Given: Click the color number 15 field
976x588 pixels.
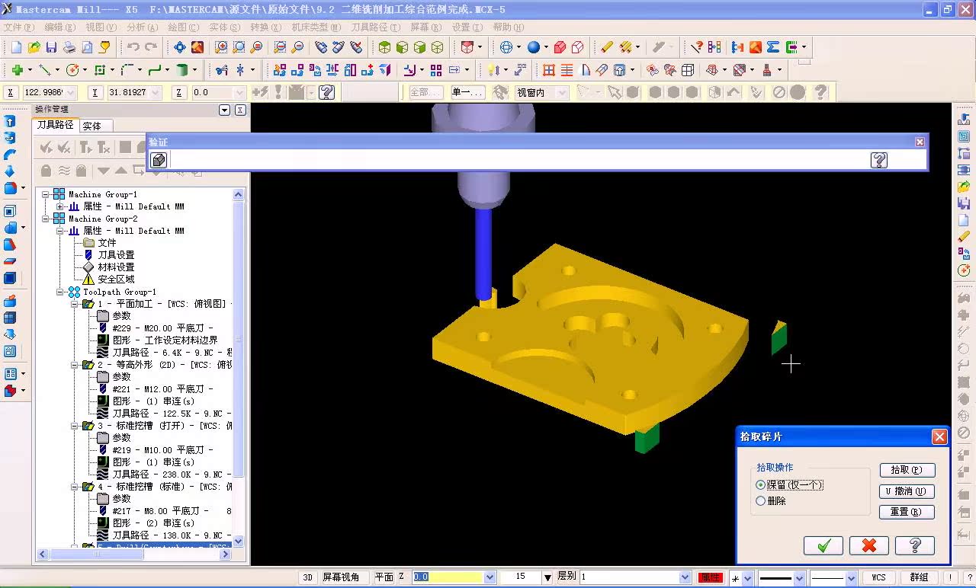Looking at the screenshot, I should (x=520, y=577).
